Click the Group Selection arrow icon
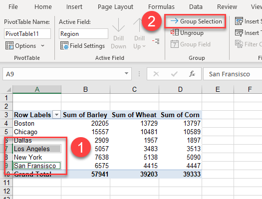This screenshot has height=199, width=262. pos(174,21)
